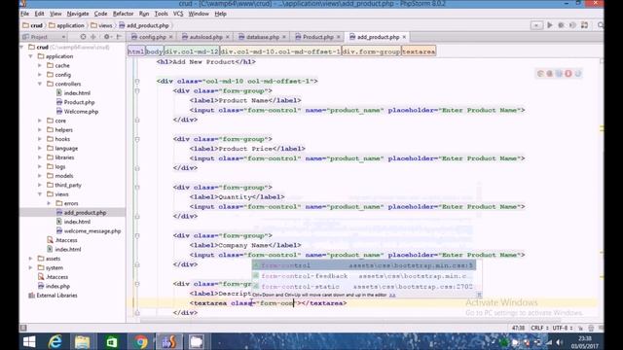The image size is (623, 350).
Task: Open the VCS menu
Action: (178, 14)
